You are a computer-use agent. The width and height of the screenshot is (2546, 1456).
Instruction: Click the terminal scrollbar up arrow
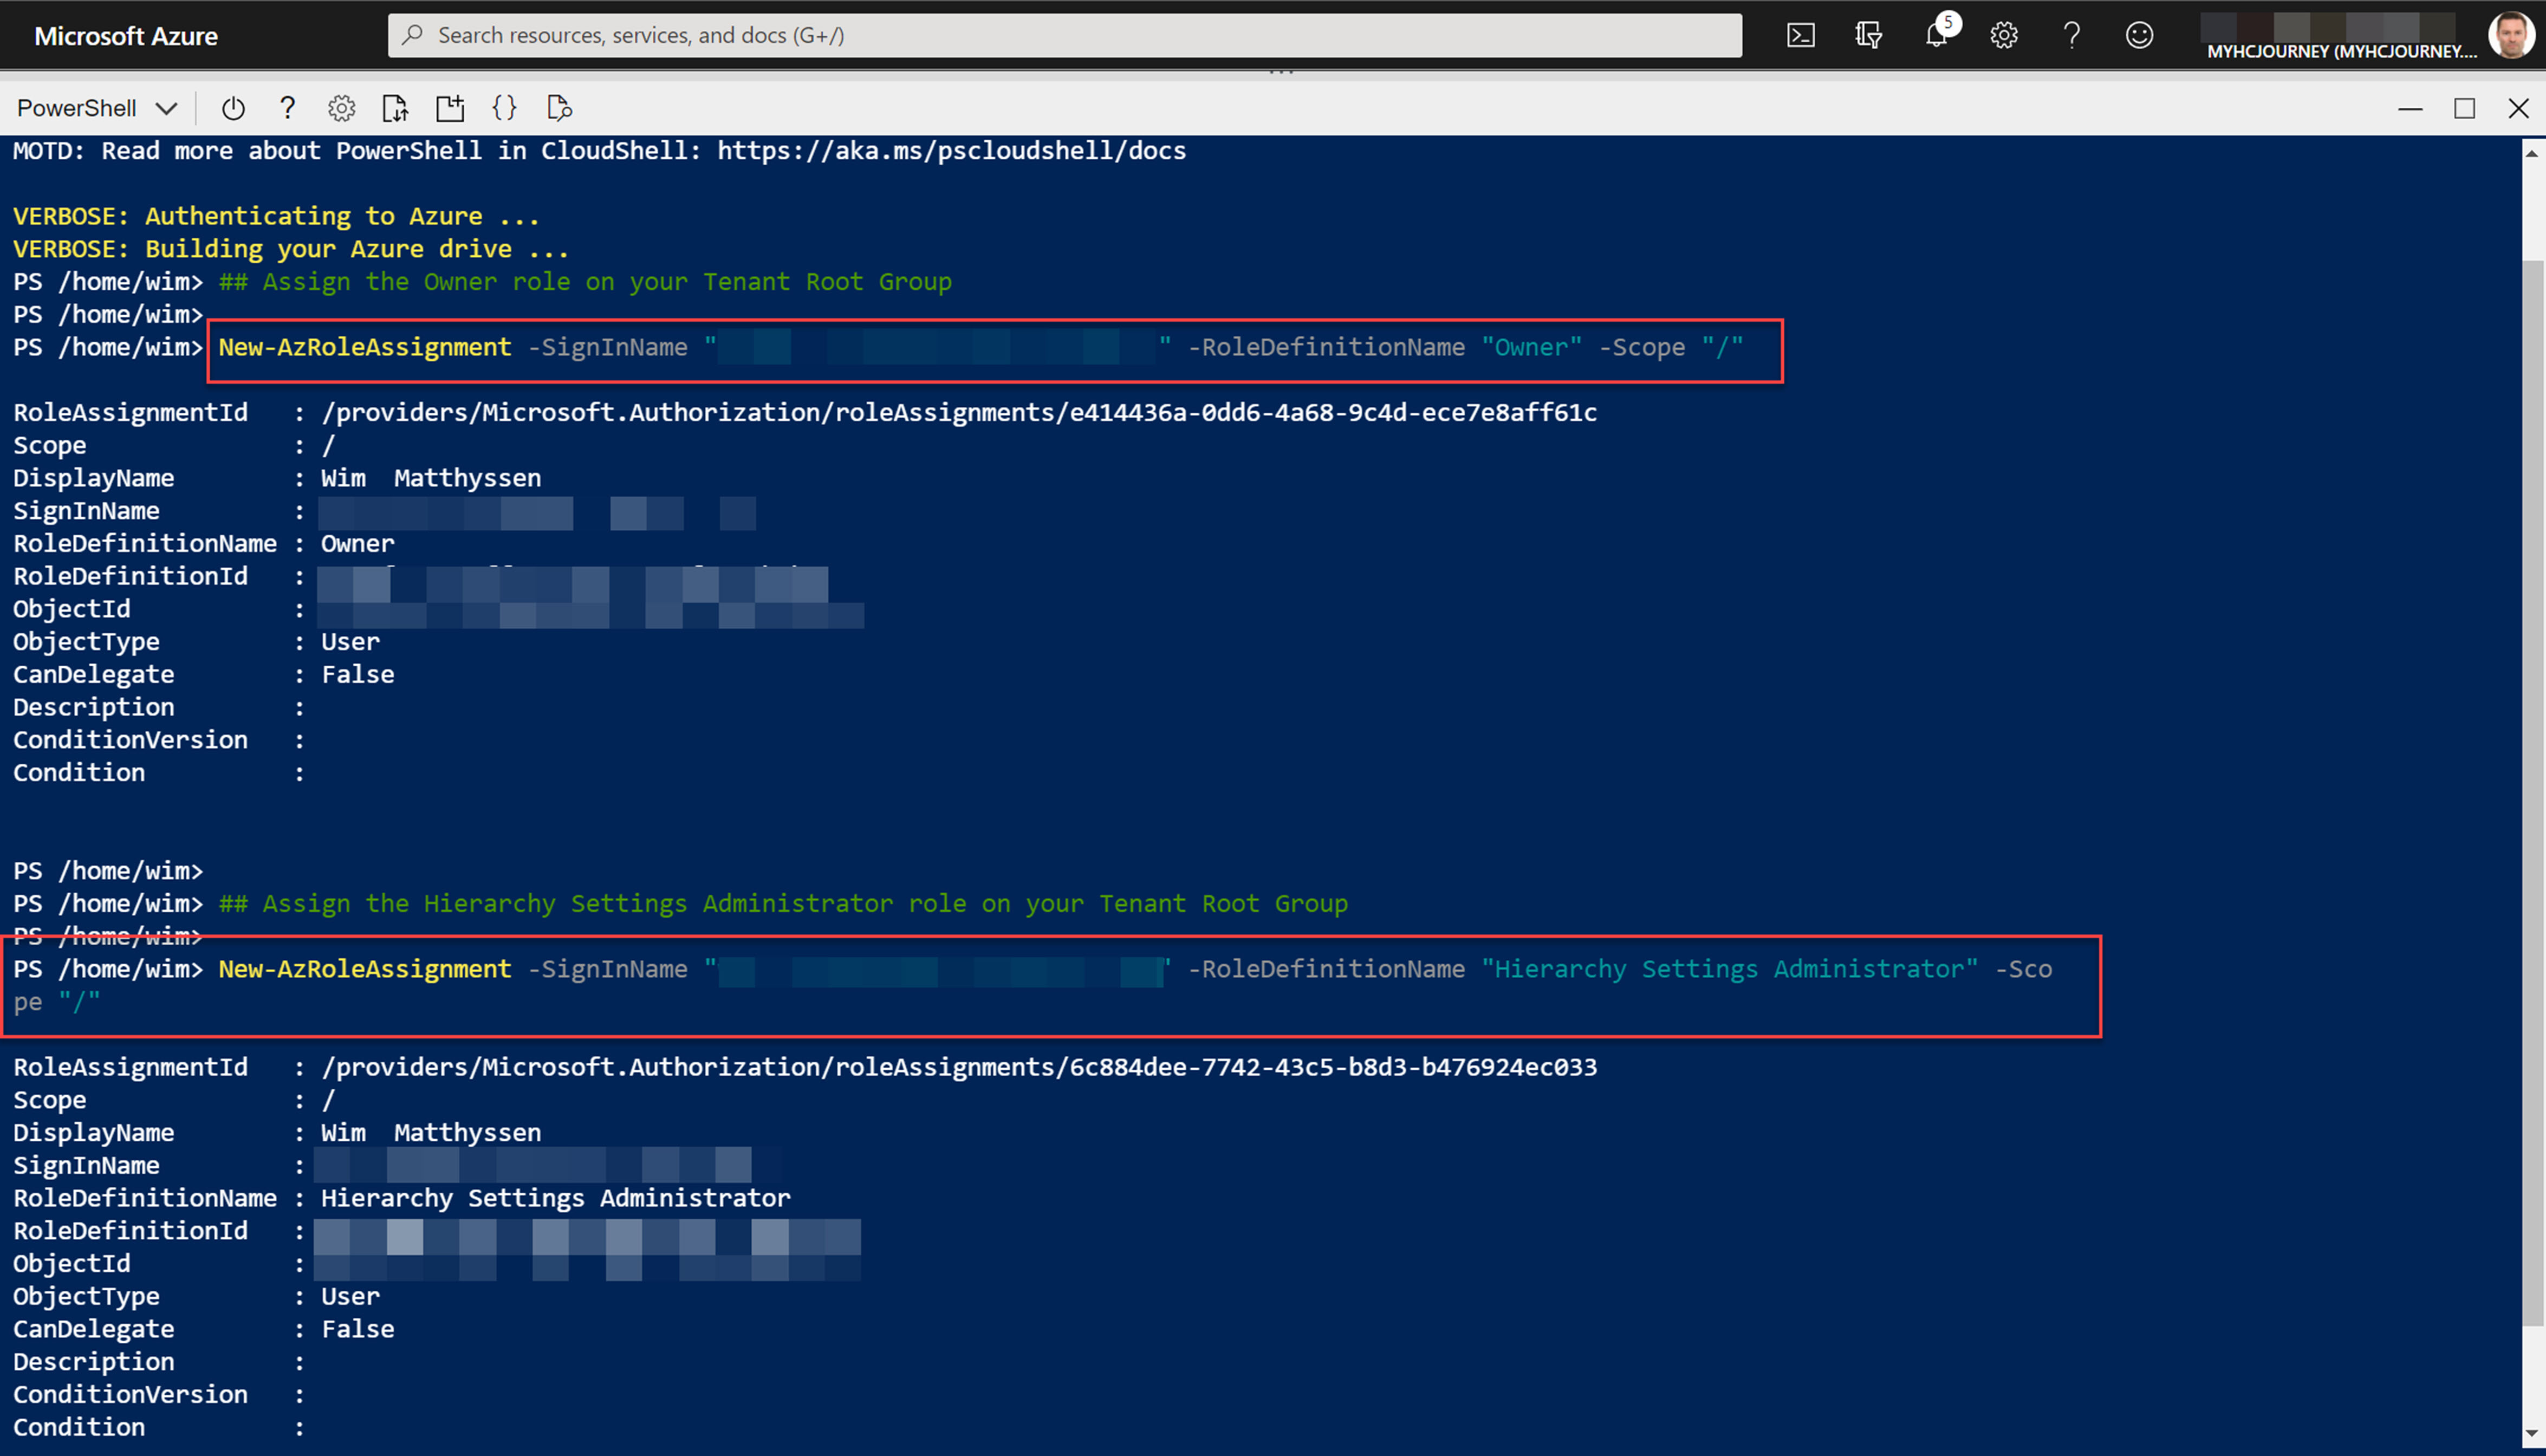tap(2533, 153)
